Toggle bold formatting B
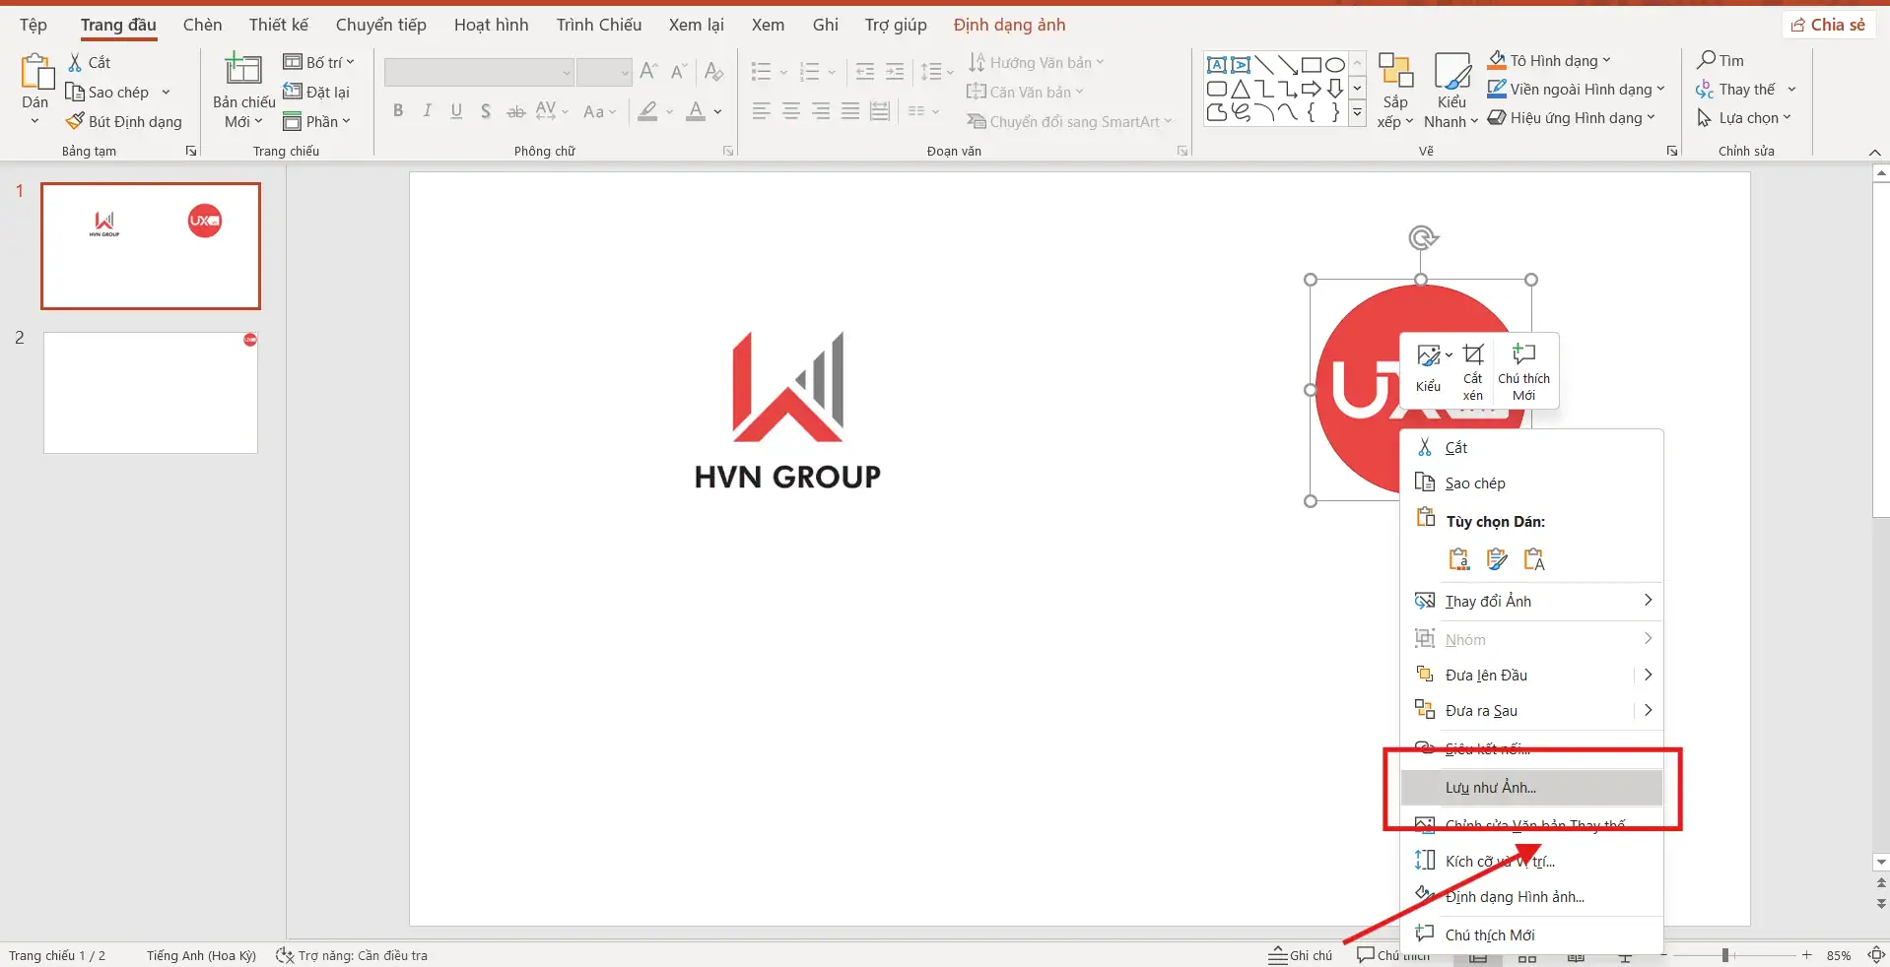Screen dimensions: 1890x967 398,111
